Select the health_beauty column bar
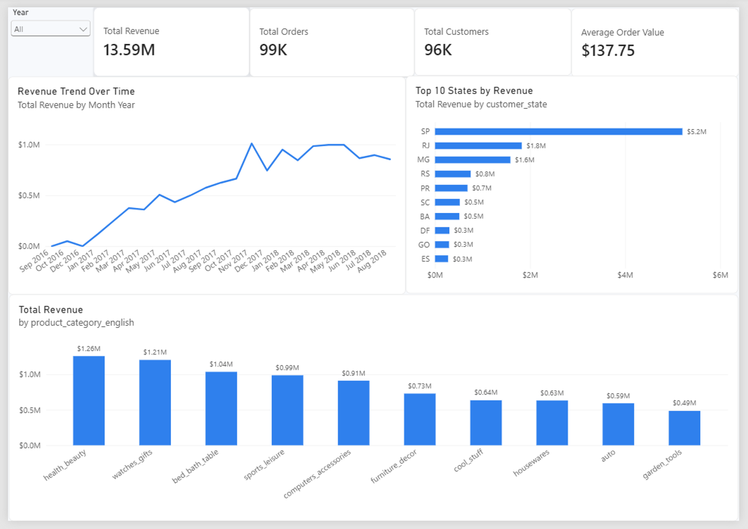748x529 pixels. (89, 400)
